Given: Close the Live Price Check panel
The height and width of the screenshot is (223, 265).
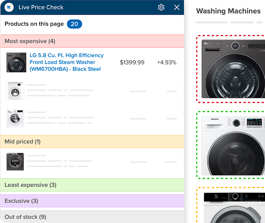Looking at the screenshot, I should (177, 7).
